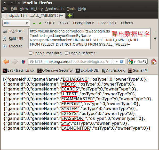Image resolution: width=159 pixels, height=150 pixels.
Task: Click the EADMONITOR value in output
Action: (x=76, y=128)
